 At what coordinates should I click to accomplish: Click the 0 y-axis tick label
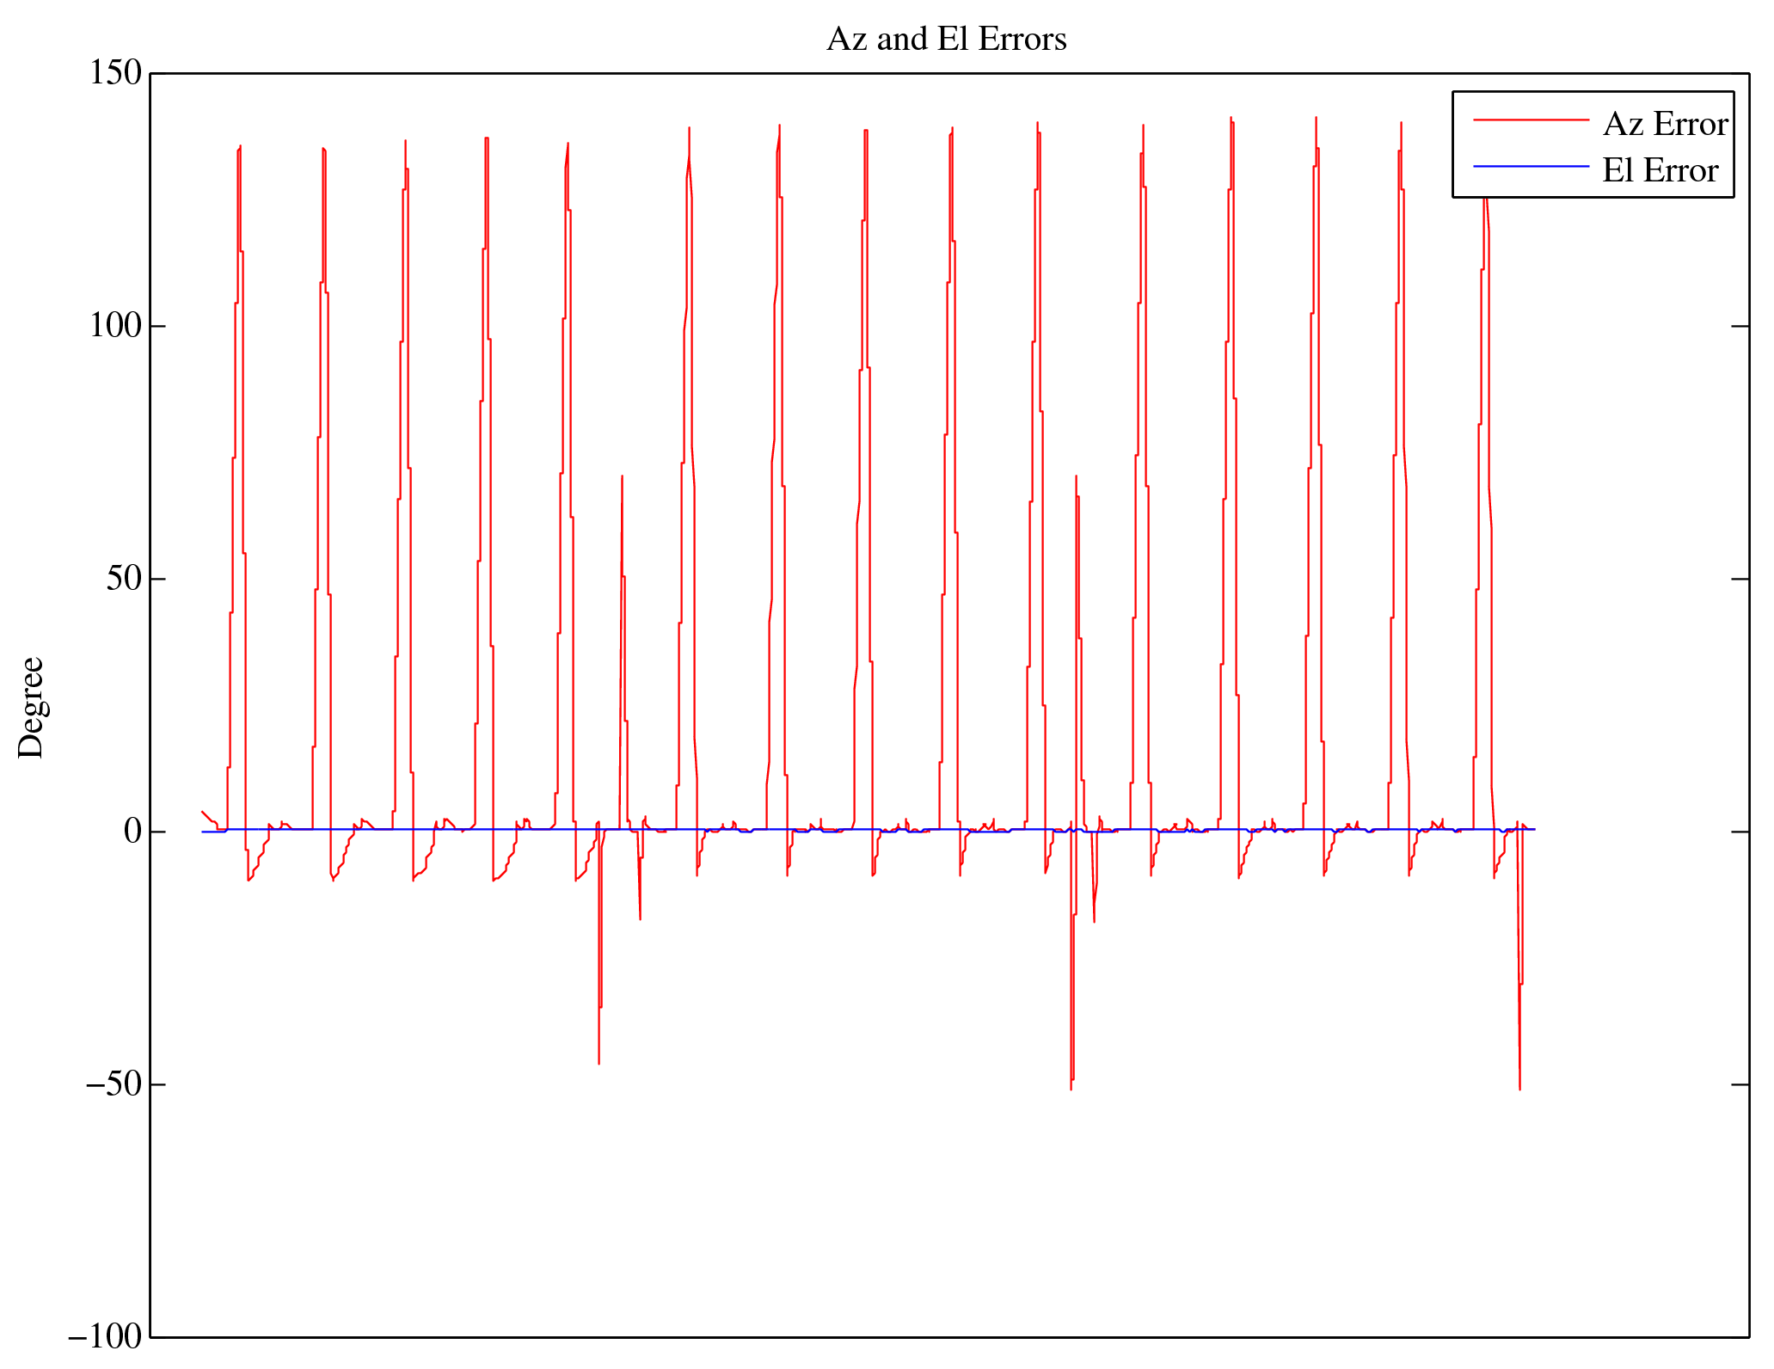tap(132, 832)
